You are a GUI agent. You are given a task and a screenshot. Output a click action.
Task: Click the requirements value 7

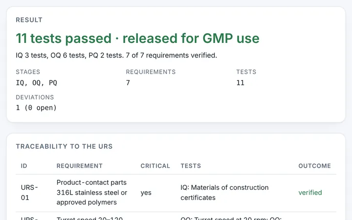tap(128, 83)
